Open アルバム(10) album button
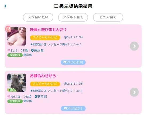144x116 pixels. [x=73, y=62]
